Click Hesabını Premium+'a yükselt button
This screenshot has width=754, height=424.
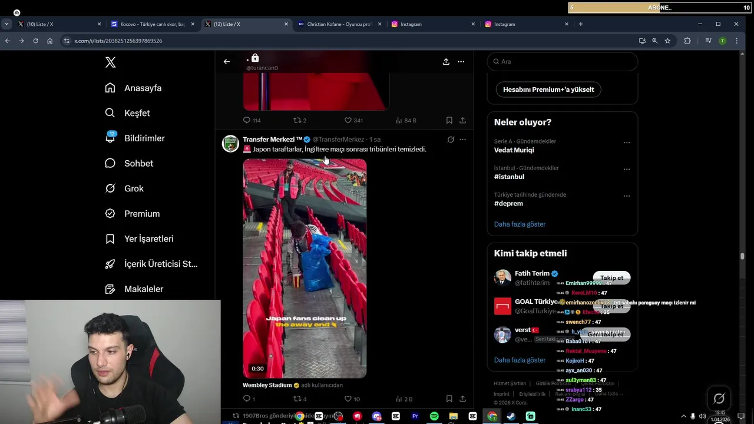tap(548, 90)
